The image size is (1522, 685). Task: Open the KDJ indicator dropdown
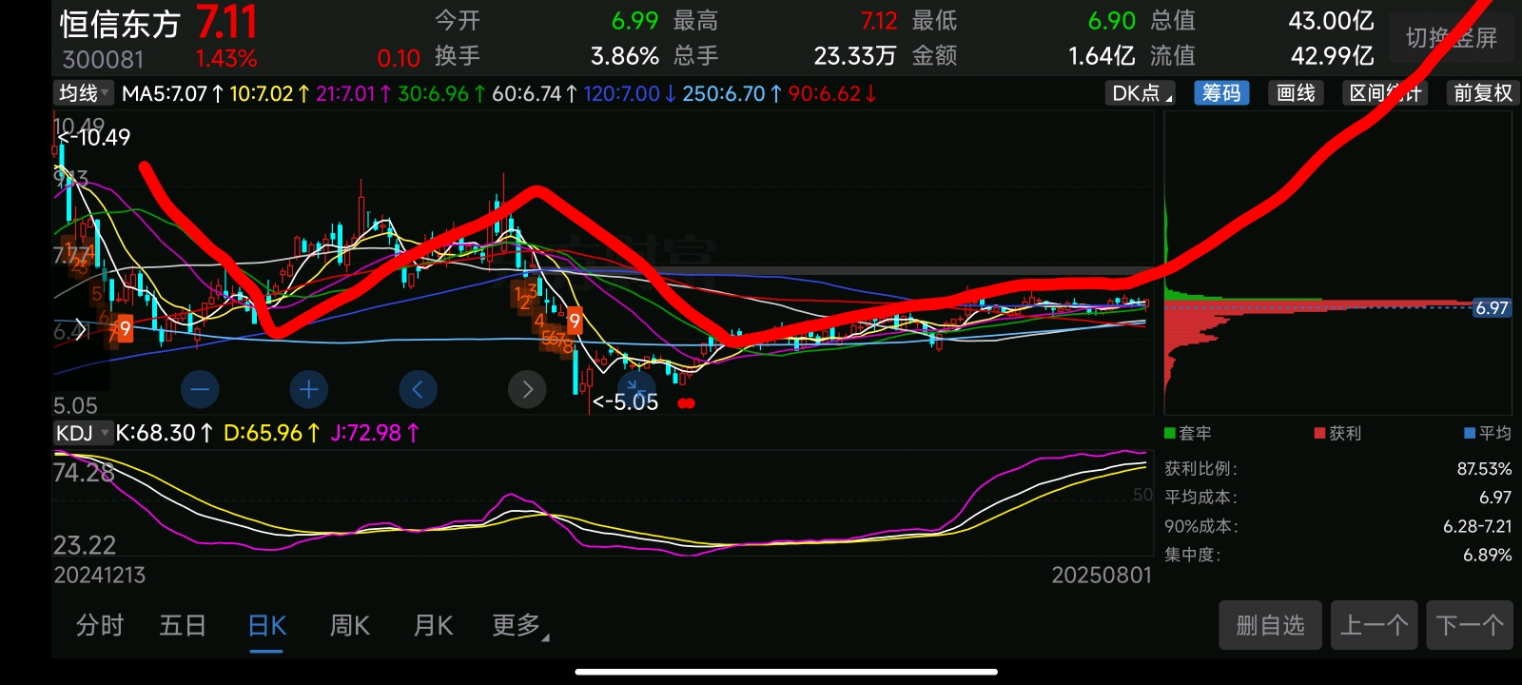point(83,433)
